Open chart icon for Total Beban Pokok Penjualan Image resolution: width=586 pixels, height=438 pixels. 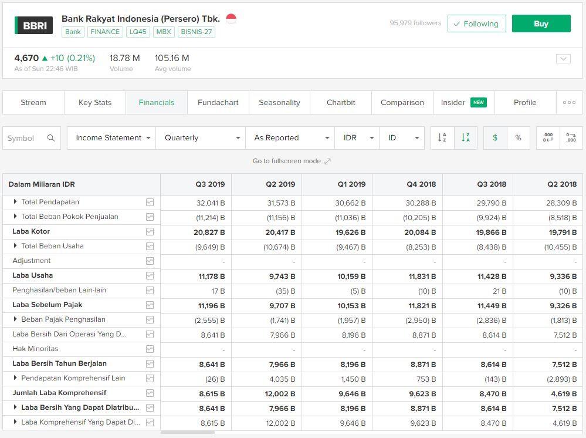click(x=150, y=217)
